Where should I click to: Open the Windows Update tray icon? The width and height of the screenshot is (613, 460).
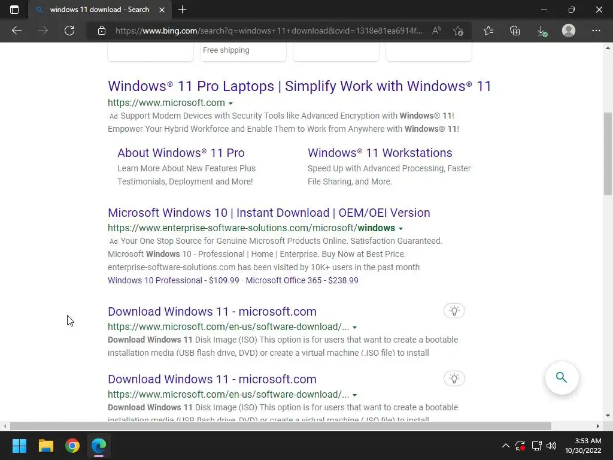[x=520, y=446]
